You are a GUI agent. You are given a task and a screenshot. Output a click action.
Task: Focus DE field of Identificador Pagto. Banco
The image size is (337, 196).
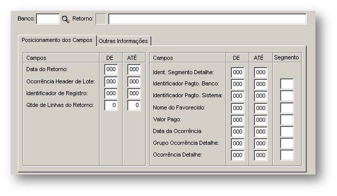click(237, 84)
